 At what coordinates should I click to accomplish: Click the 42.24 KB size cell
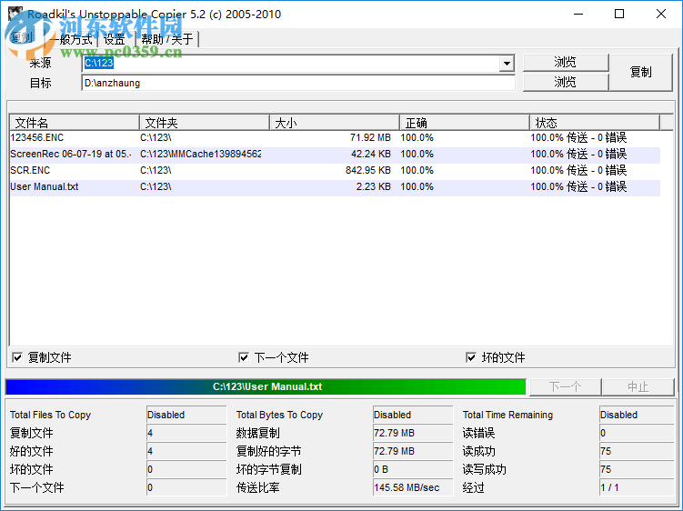371,155
